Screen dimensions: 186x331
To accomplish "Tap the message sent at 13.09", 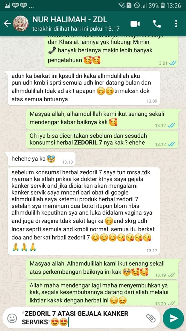I will point(84,88).
